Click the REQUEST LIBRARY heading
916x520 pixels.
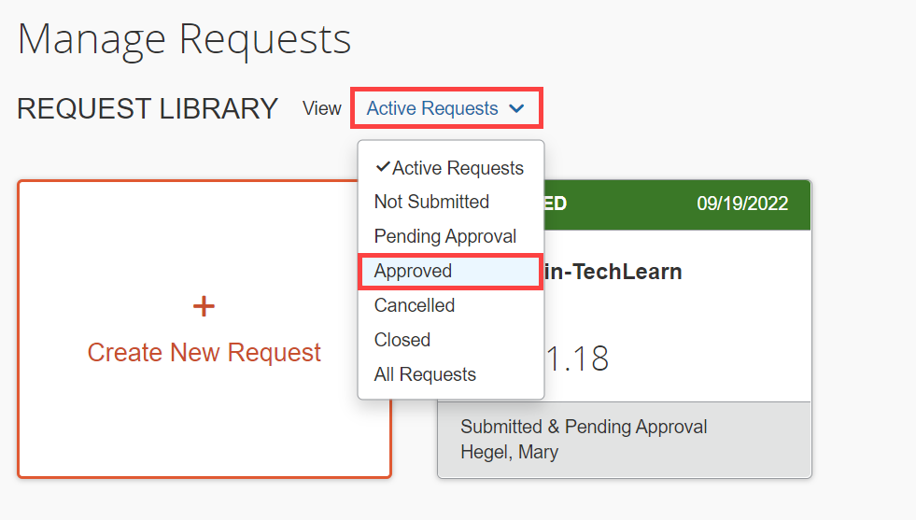148,109
